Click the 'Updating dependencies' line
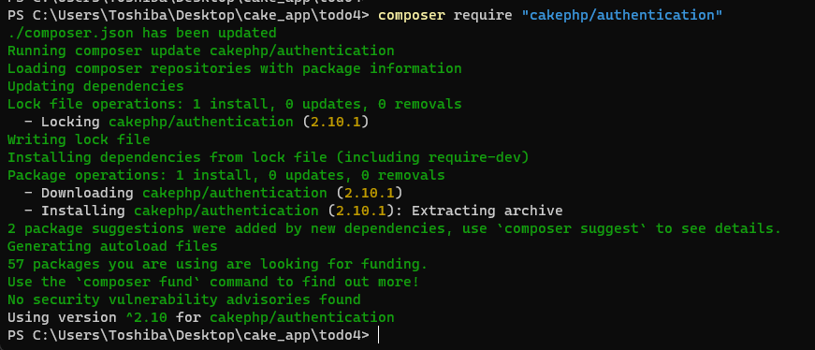 click(x=95, y=86)
